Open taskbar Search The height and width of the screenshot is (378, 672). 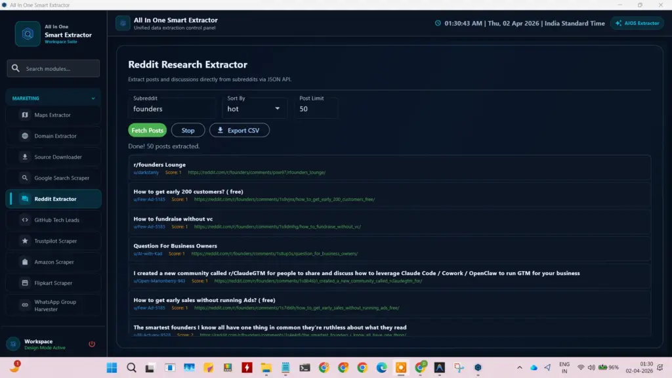(x=131, y=367)
